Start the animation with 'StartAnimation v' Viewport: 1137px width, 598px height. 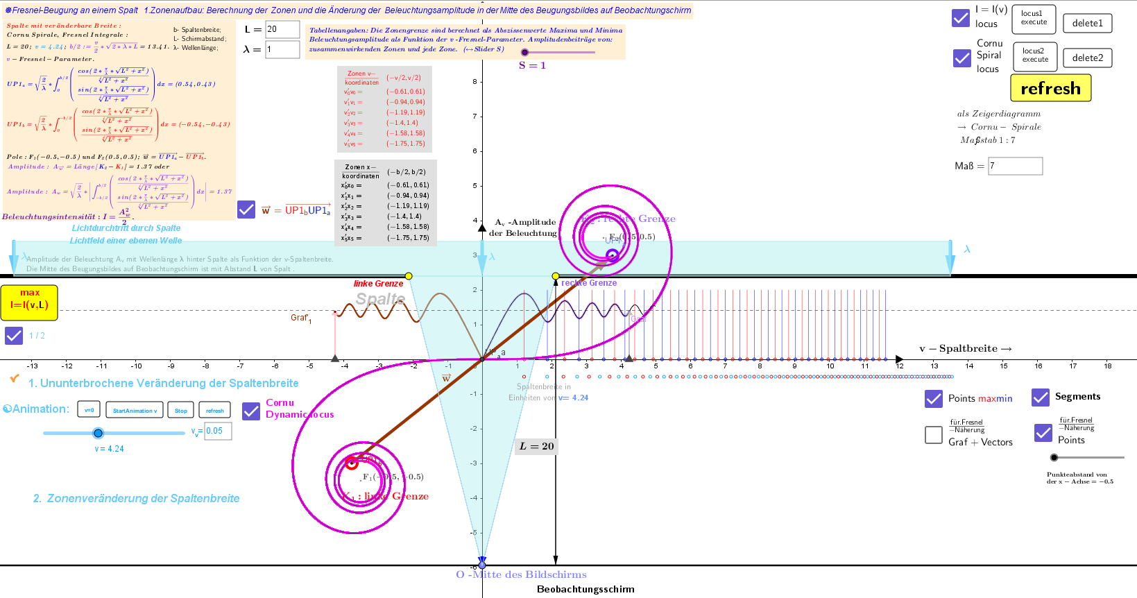[x=135, y=410]
